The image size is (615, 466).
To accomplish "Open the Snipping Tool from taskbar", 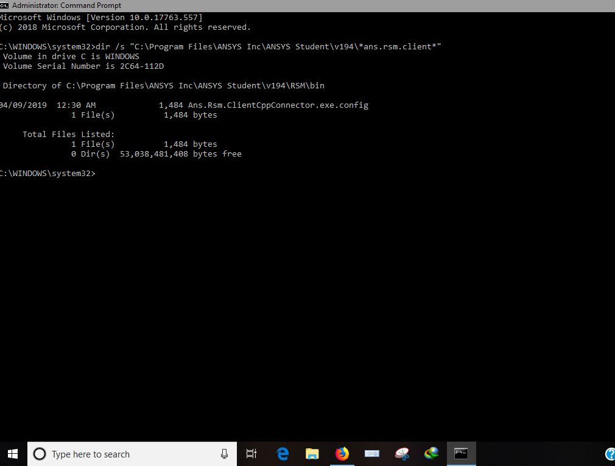I will pos(402,454).
